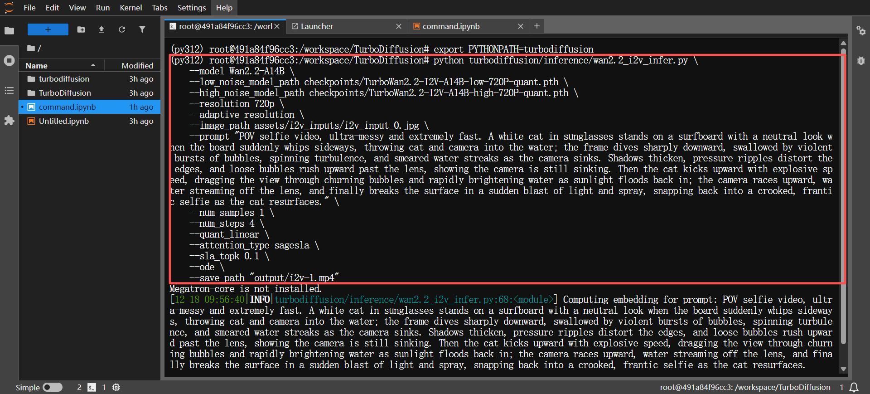Open the Property Inspector gears icon
This screenshot has width=870, height=394.
(x=861, y=30)
